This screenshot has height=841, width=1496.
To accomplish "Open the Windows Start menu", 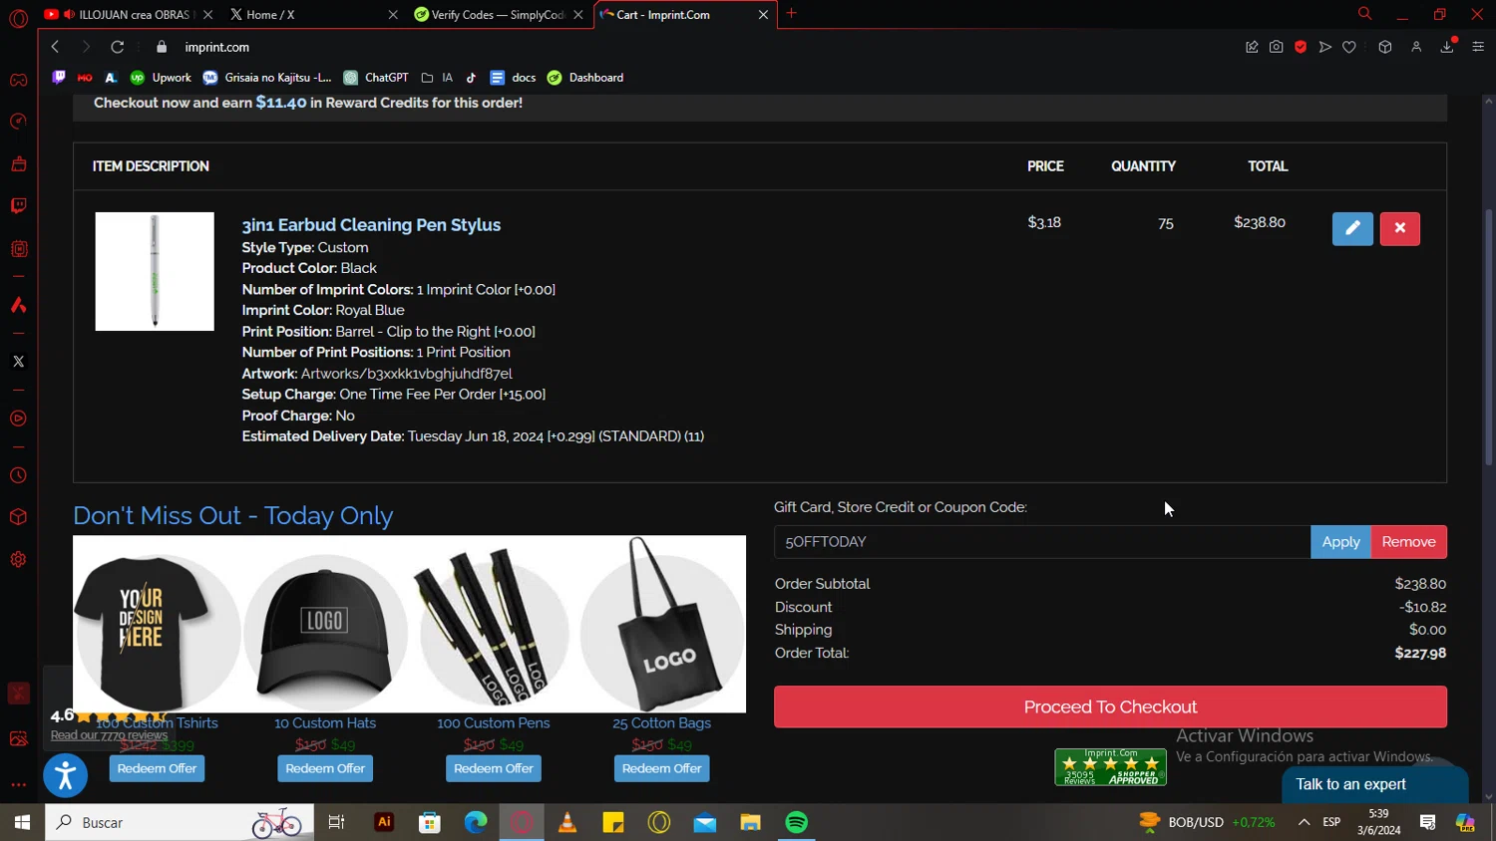I will click(x=22, y=822).
